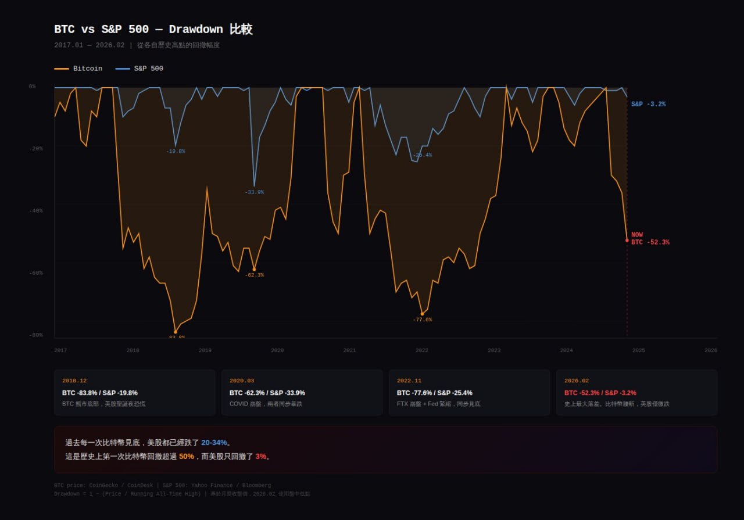The image size is (744, 520).
Task: Click the blue 20-34% highlighted text
Action: coord(213,443)
